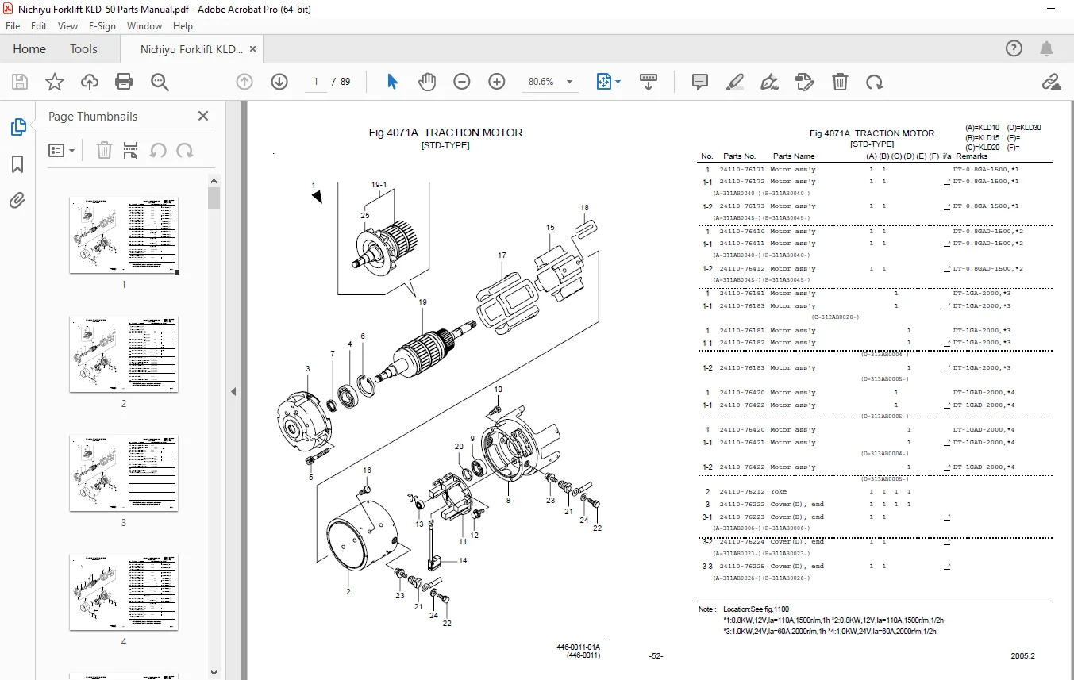This screenshot has height=680, width=1074.
Task: Zoom in with the plus button
Action: point(497,82)
